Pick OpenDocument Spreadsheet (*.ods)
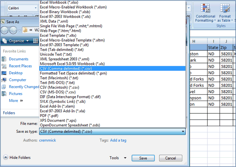 click(112, 125)
